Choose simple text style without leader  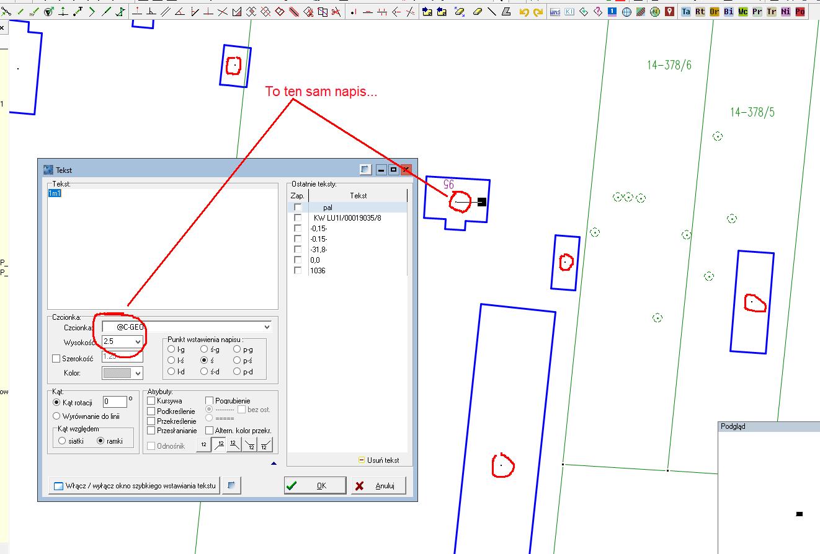203,445
